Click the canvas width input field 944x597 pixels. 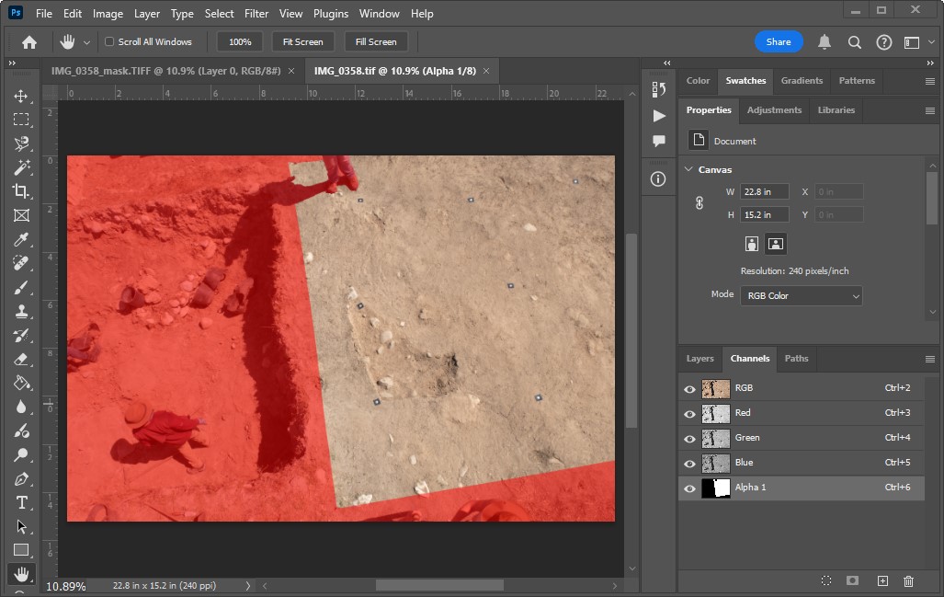[765, 192]
